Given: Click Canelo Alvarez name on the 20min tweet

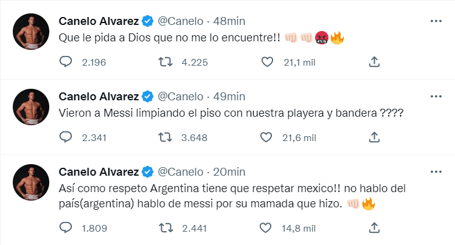Looking at the screenshot, I should coord(99,171).
